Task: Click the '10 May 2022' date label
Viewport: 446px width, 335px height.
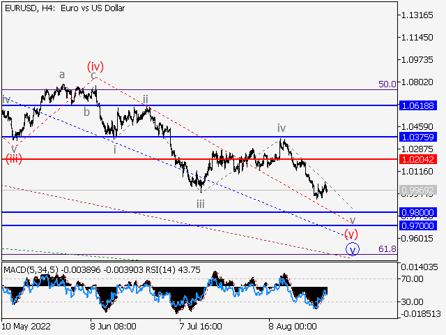Action: coord(26,326)
